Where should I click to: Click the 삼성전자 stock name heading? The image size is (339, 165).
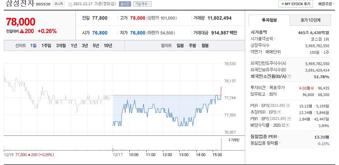point(20,3)
